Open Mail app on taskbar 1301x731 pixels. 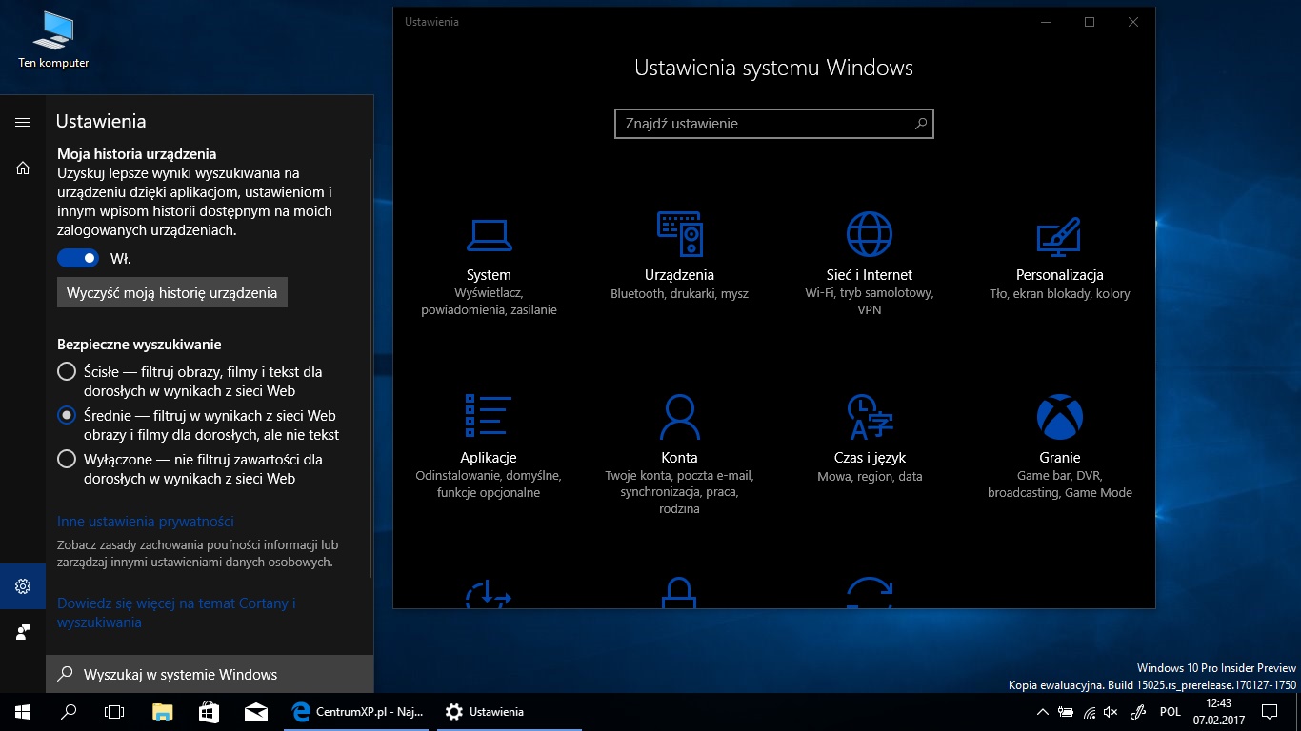pos(254,711)
